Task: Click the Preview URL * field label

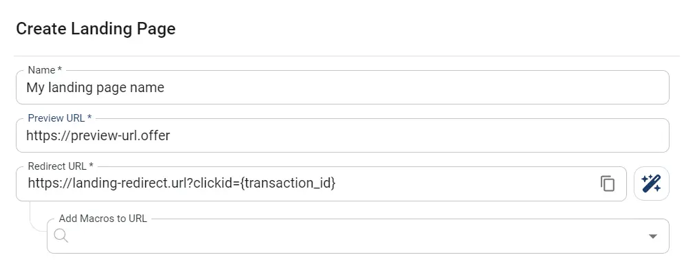Action: click(59, 118)
